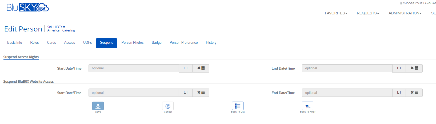Focus Suspend BluB0X Website Access End Date/Time field
436x124 pixels.
[347, 93]
